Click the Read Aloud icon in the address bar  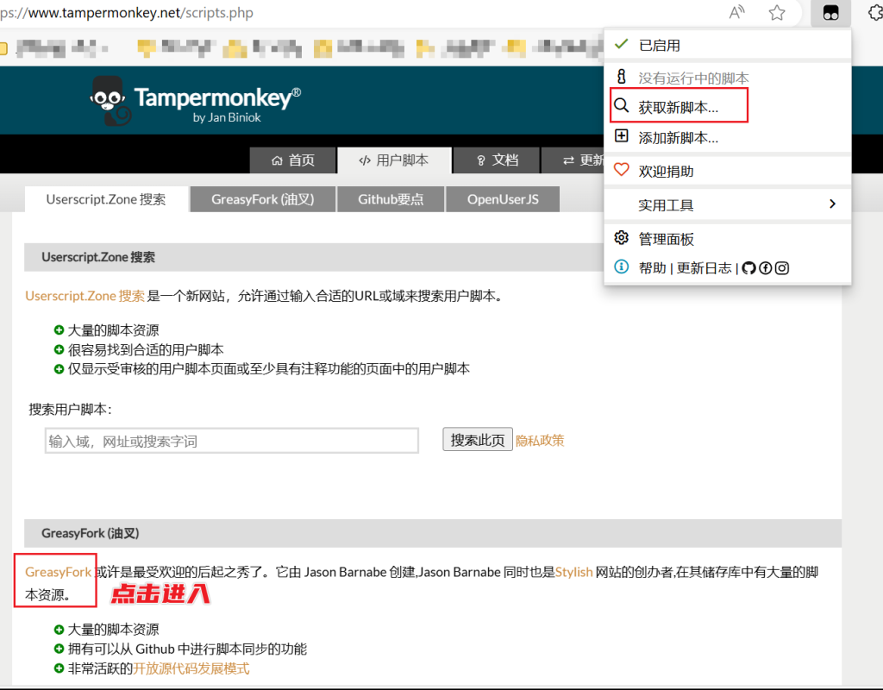[736, 13]
